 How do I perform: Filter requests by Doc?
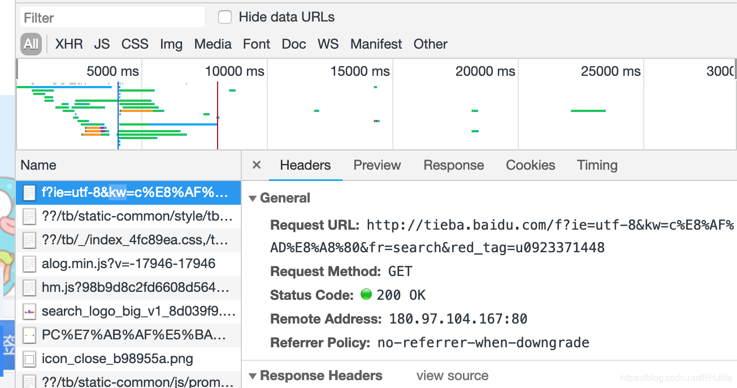point(294,44)
